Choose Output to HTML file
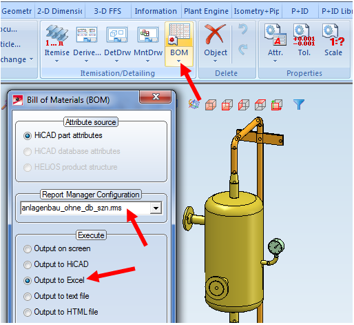354x325 pixels. coord(61,312)
